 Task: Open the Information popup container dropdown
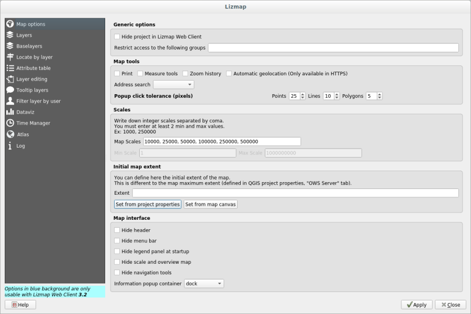(x=204, y=283)
